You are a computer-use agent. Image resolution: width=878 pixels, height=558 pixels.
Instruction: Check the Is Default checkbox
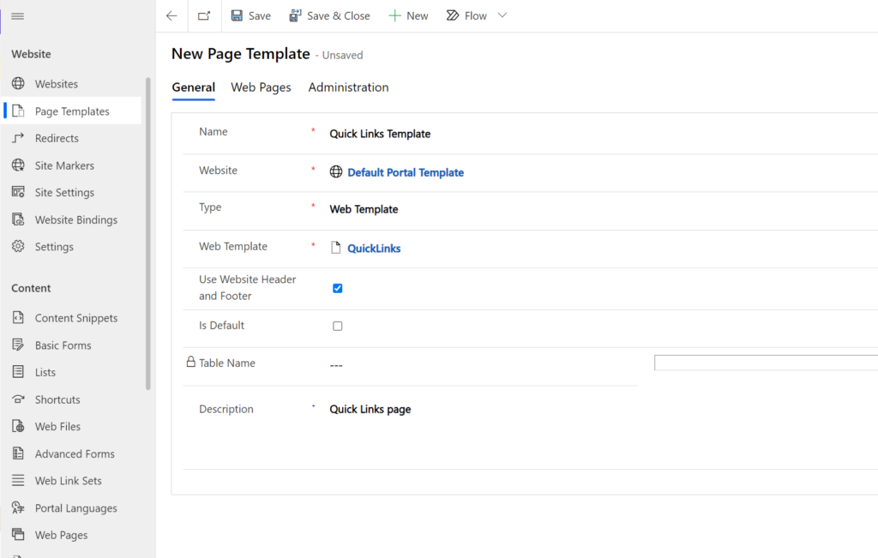[338, 326]
